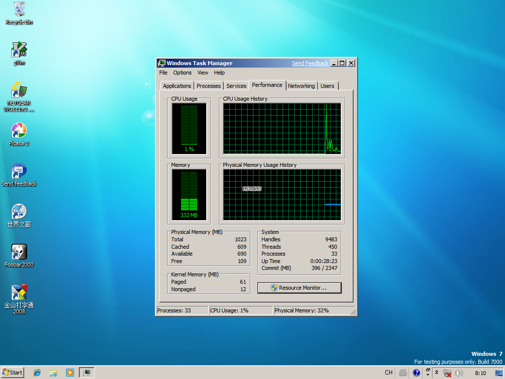Viewport: 505px width, 379px height.
Task: Switch to the Processes tab
Action: [209, 86]
